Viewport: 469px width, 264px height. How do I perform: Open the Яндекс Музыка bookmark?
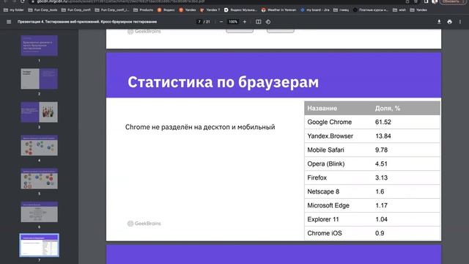pyautogui.click(x=240, y=10)
